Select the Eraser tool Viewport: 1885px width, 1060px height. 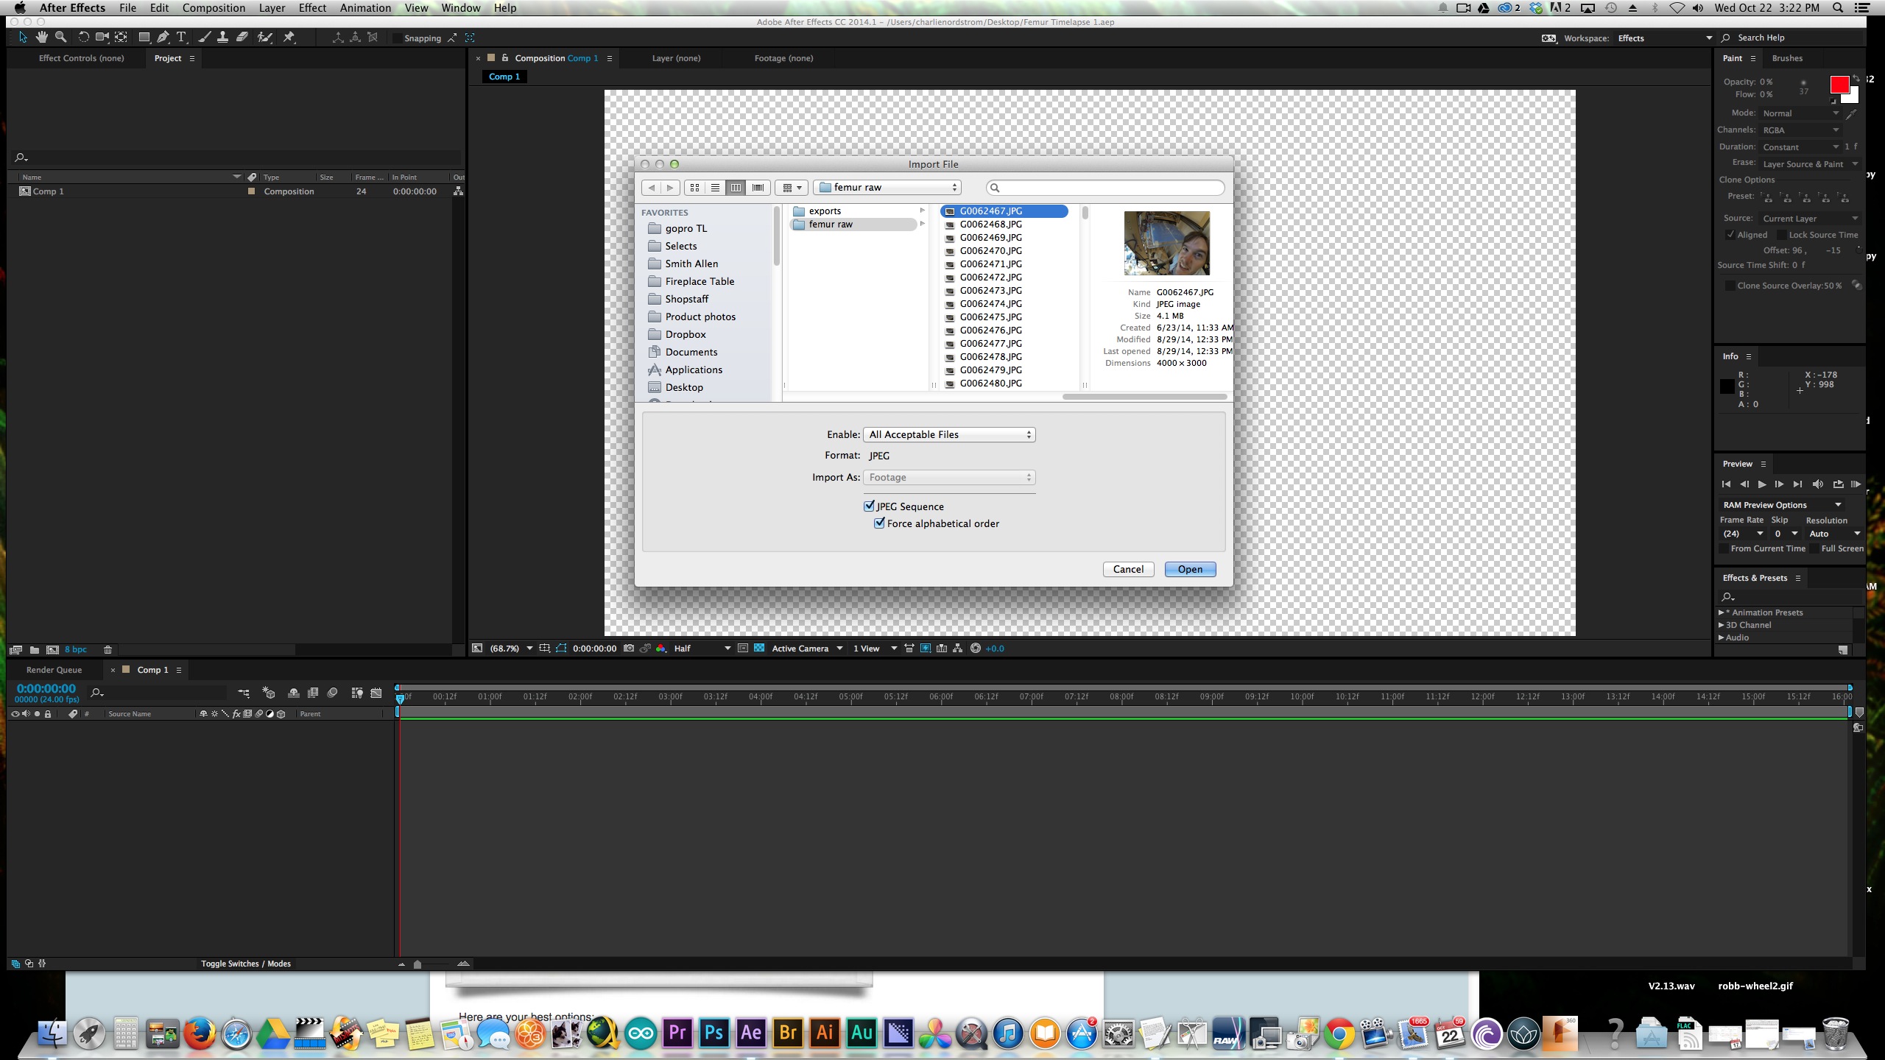[x=242, y=37]
